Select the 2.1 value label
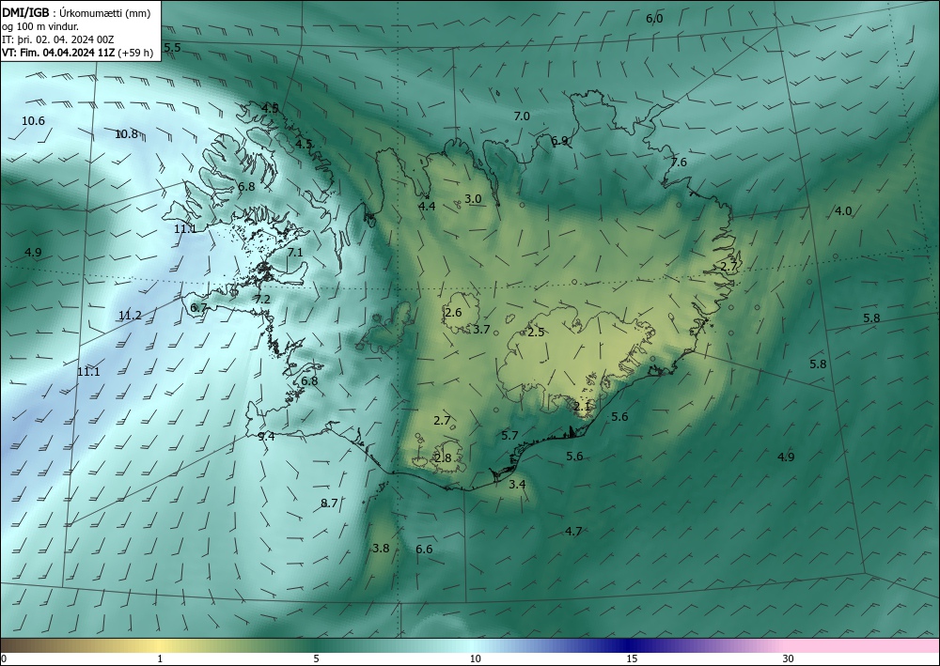This screenshot has width=940, height=666. 582,407
